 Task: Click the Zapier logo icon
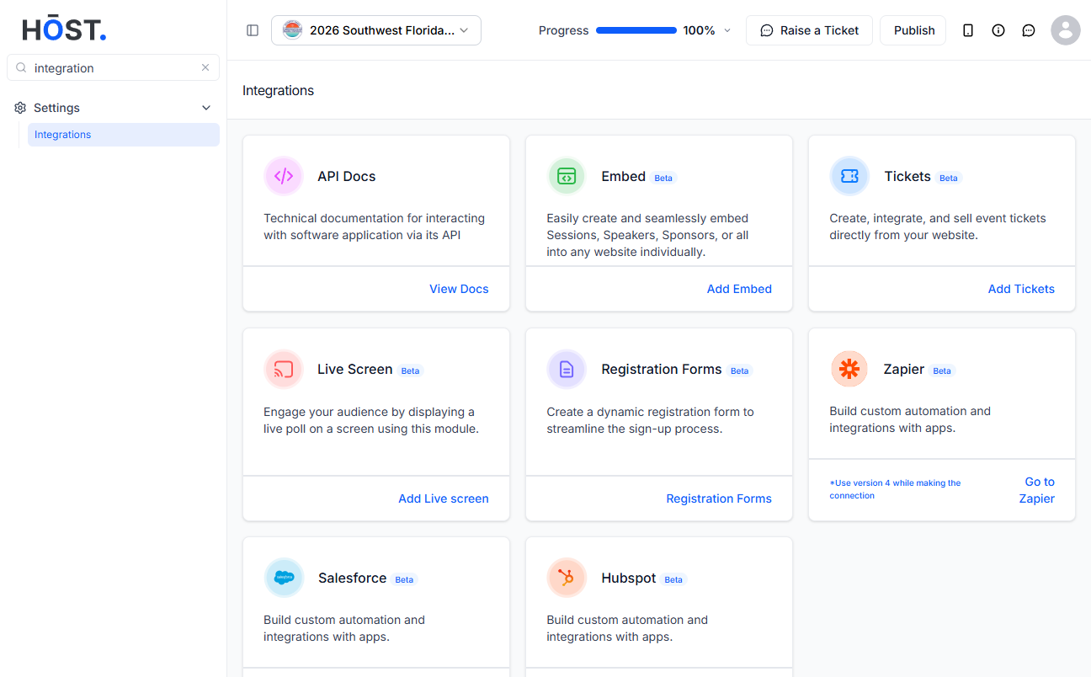point(849,369)
